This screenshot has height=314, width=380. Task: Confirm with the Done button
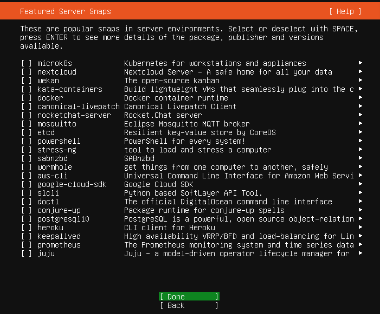(x=189, y=297)
